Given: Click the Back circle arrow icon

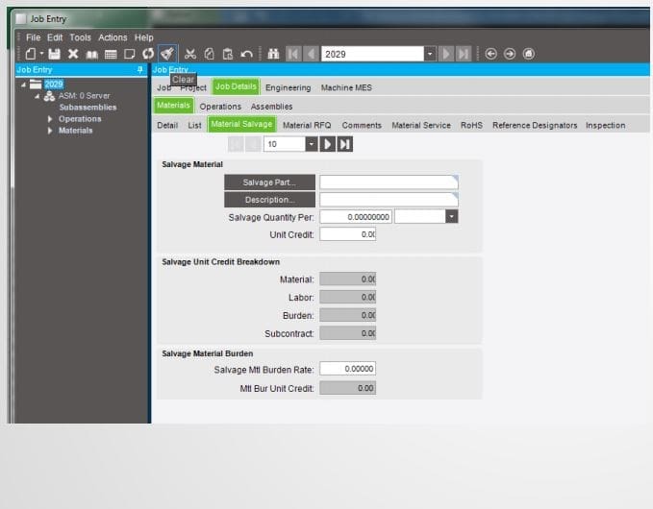Looking at the screenshot, I should pyautogui.click(x=491, y=54).
